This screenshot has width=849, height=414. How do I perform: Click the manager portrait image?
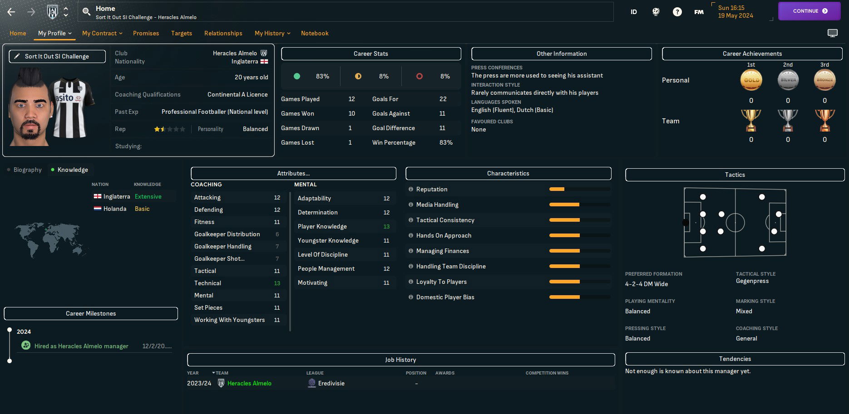30,107
